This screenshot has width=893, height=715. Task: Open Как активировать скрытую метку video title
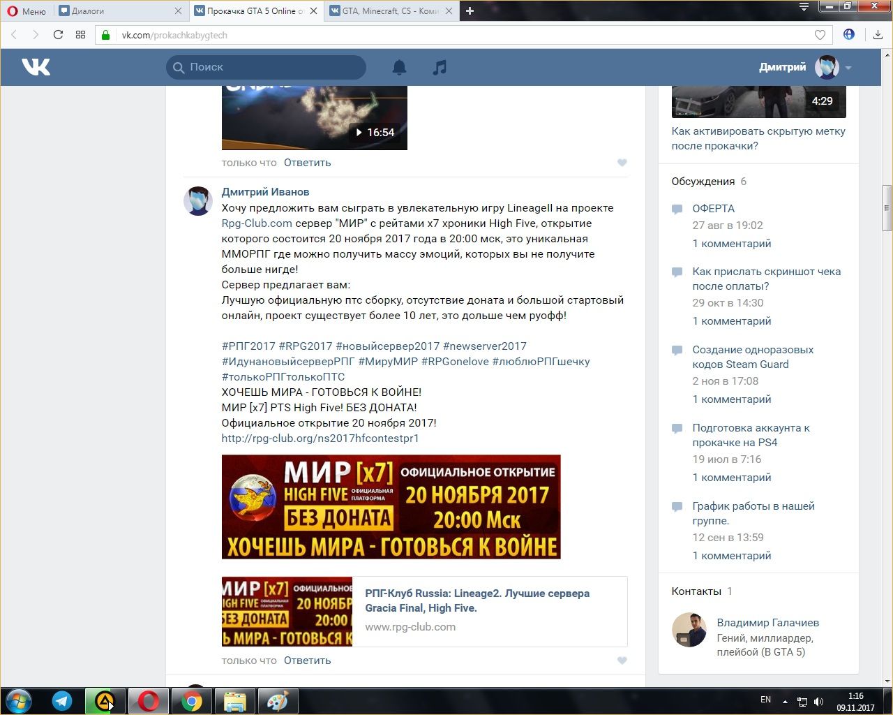click(x=758, y=138)
